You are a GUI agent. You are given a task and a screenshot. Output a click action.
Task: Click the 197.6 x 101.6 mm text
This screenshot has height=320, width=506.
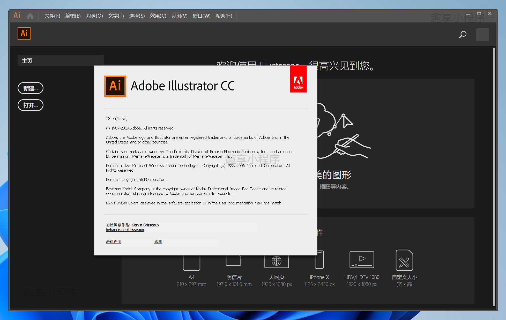[234, 284]
